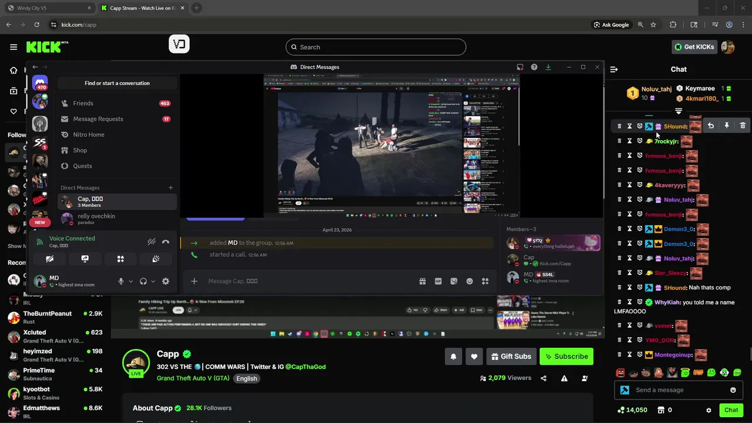Click Discord share screen button

click(85, 258)
